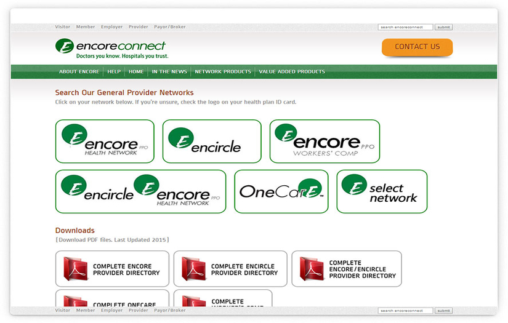Open the Help menu item
The height and width of the screenshot is (323, 508).
[x=114, y=71]
